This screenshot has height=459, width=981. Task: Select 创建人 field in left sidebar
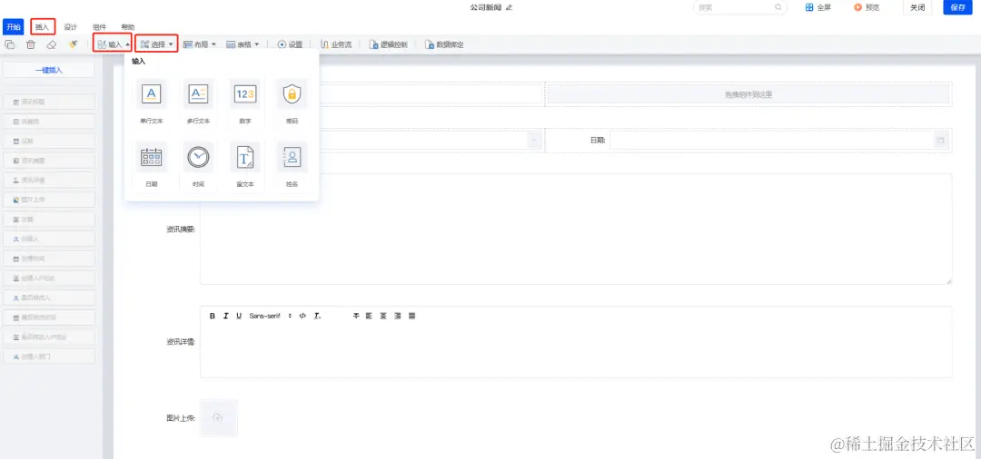(49, 239)
